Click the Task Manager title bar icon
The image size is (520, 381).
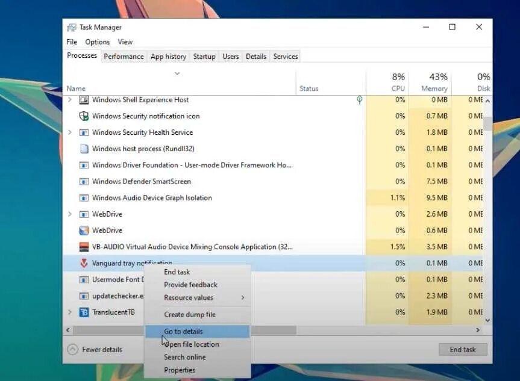pos(71,28)
